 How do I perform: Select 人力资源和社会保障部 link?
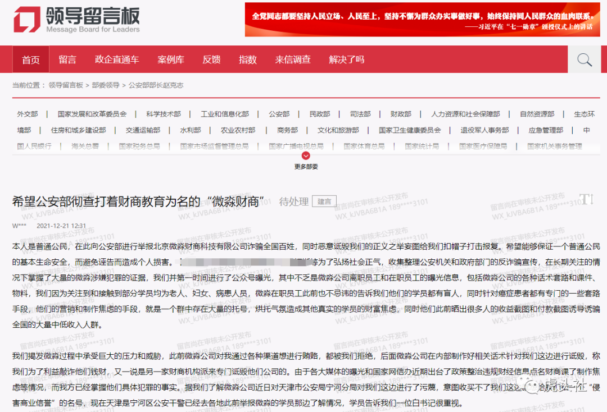[x=466, y=114]
